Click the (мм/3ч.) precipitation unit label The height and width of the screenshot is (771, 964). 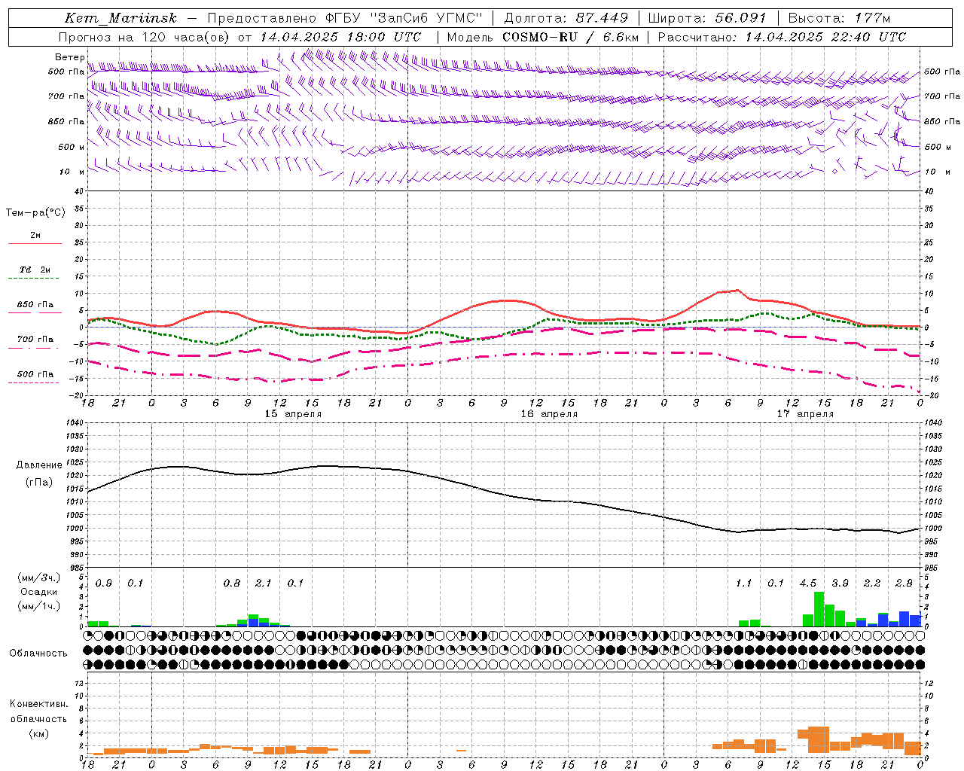coord(38,578)
